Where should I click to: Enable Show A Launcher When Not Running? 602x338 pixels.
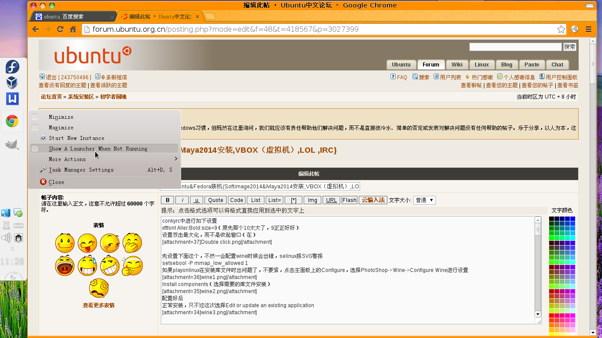[104, 149]
